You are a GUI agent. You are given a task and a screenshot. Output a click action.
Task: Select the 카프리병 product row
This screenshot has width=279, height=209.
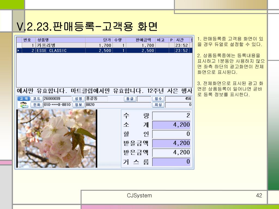point(104,45)
